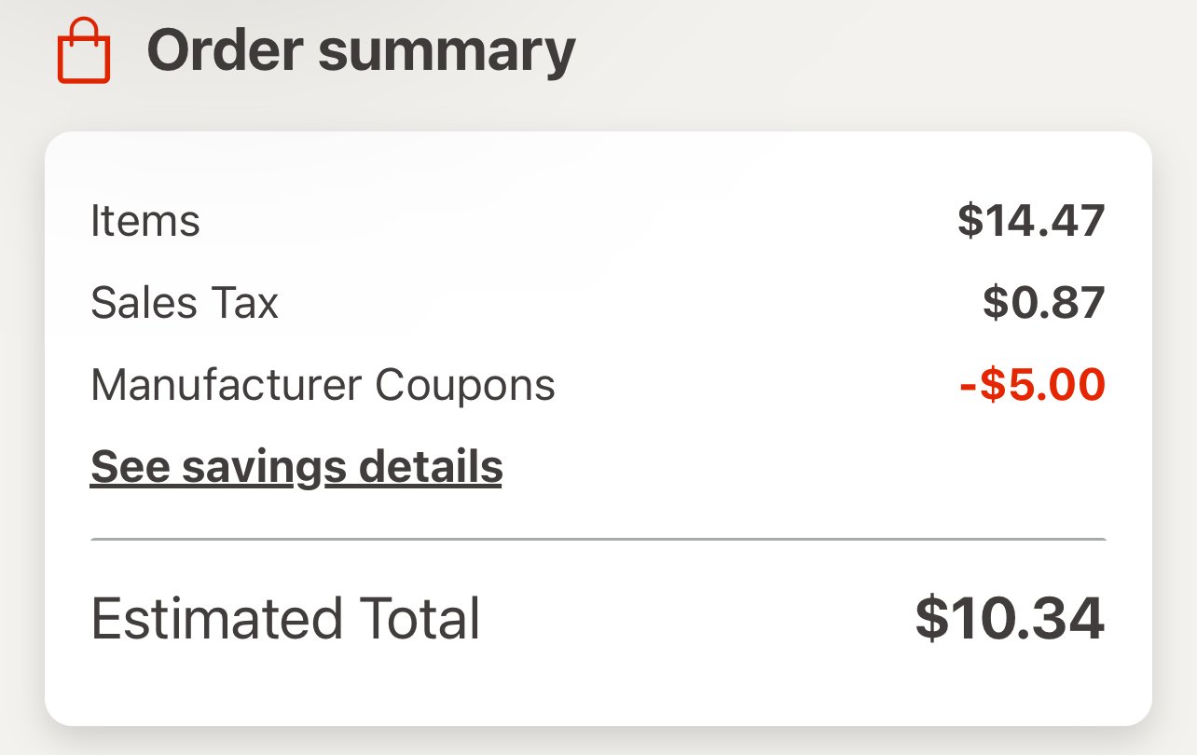
Task: Click the red -$5.00 coupon amount
Action: (1032, 385)
